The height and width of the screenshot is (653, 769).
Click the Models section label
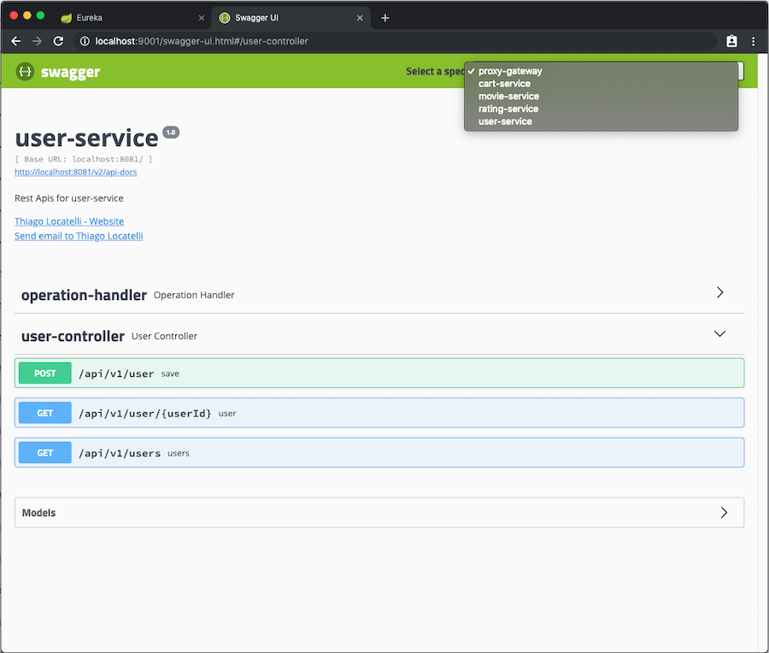(38, 513)
